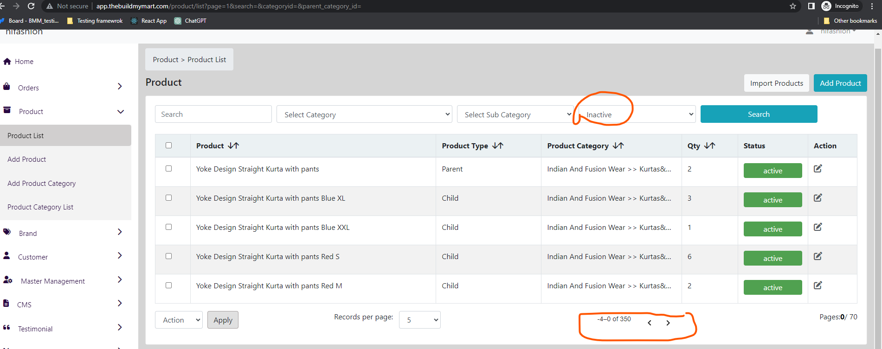Expand the Orders menu chevron
Viewport: 882px width, 349px height.
(x=120, y=86)
